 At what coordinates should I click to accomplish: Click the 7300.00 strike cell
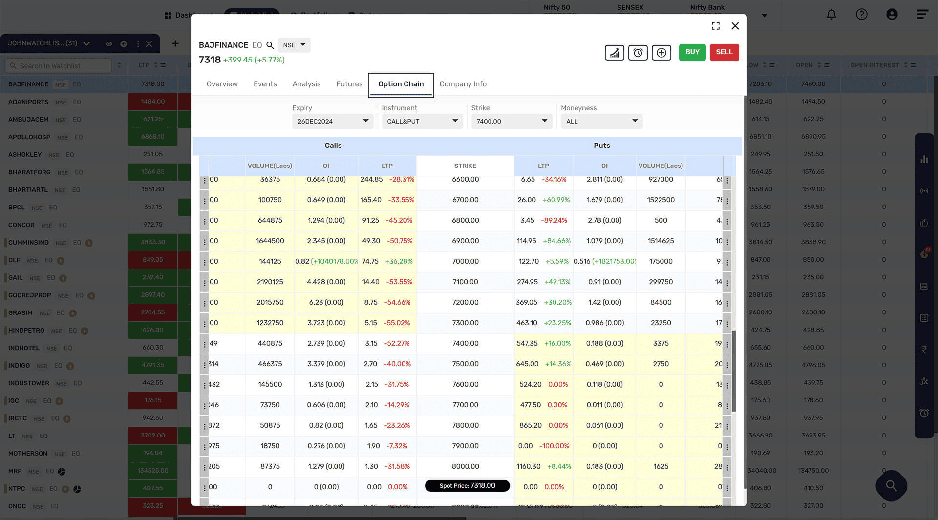point(465,323)
